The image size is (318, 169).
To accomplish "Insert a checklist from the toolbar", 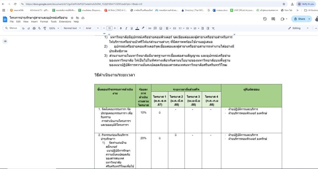I will [x=180, y=28].
